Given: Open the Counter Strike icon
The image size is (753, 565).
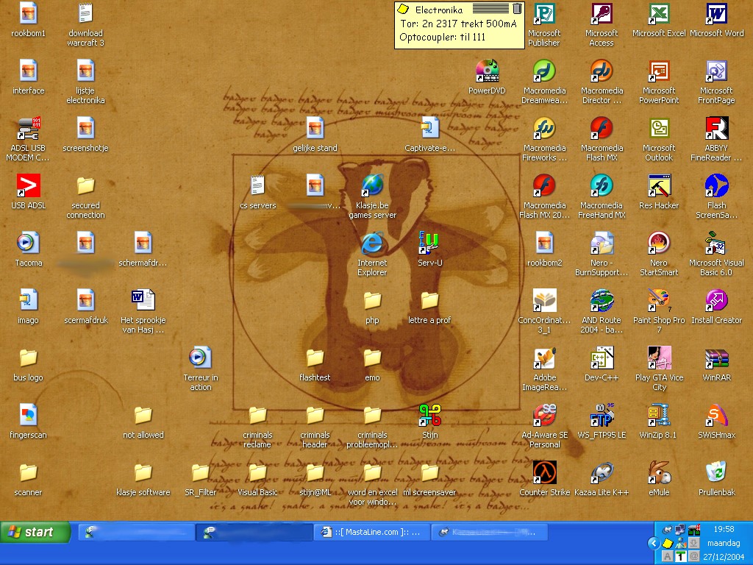Looking at the screenshot, I should coord(544,474).
